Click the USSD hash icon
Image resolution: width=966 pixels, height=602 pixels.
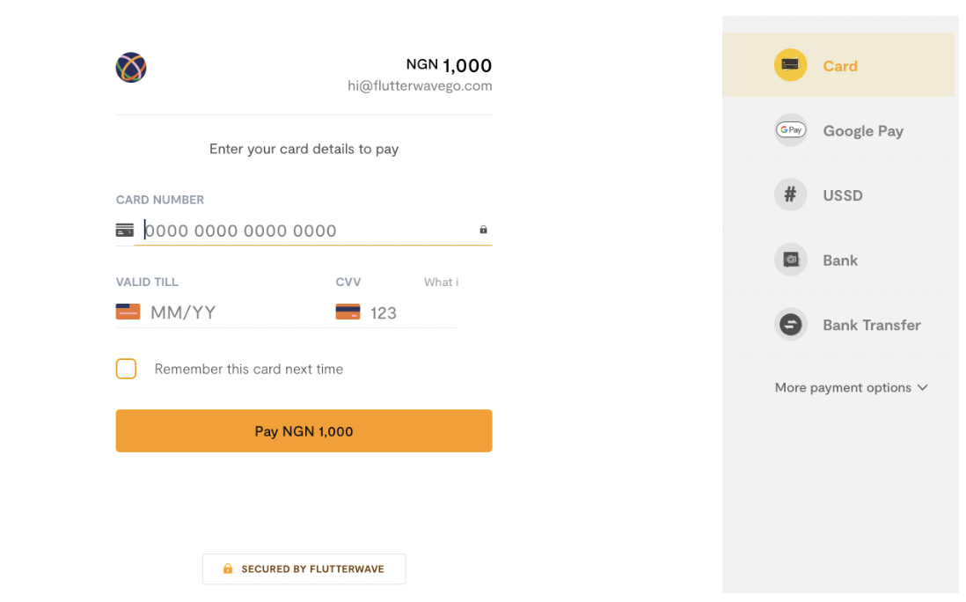(x=790, y=195)
